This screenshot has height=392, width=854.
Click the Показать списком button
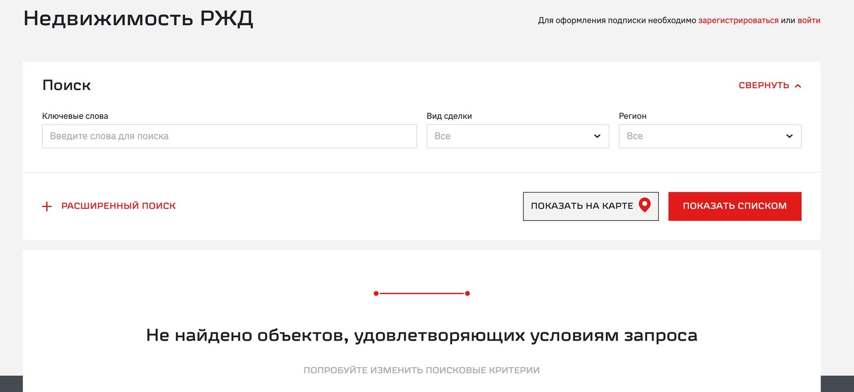pyautogui.click(x=735, y=206)
